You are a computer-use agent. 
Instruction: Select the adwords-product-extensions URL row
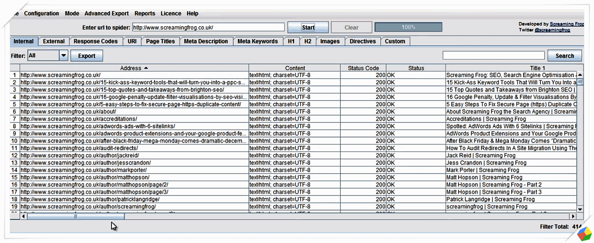coord(134,134)
